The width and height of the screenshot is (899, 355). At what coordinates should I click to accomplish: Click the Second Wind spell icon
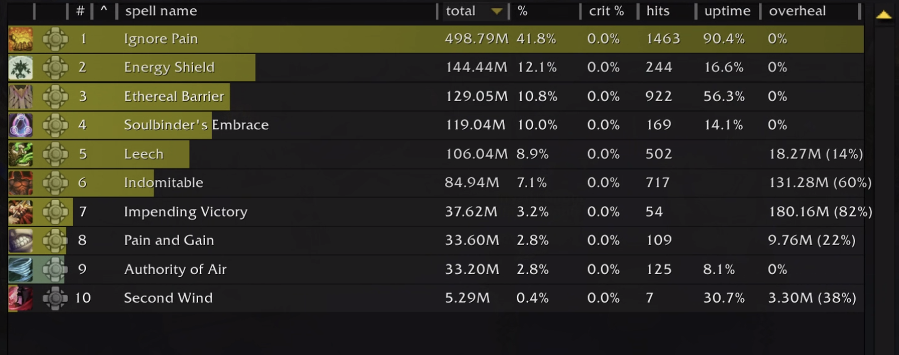point(20,298)
